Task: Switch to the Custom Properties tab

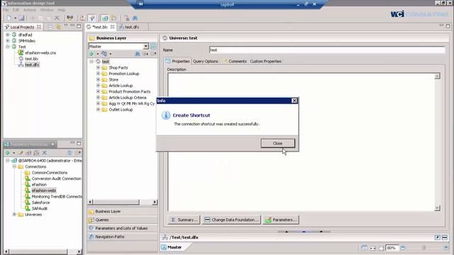Action: 265,62
